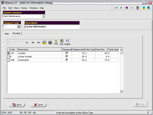Toggle Displayed checkbox for Location row
153x115 pixels.
coord(67,53)
